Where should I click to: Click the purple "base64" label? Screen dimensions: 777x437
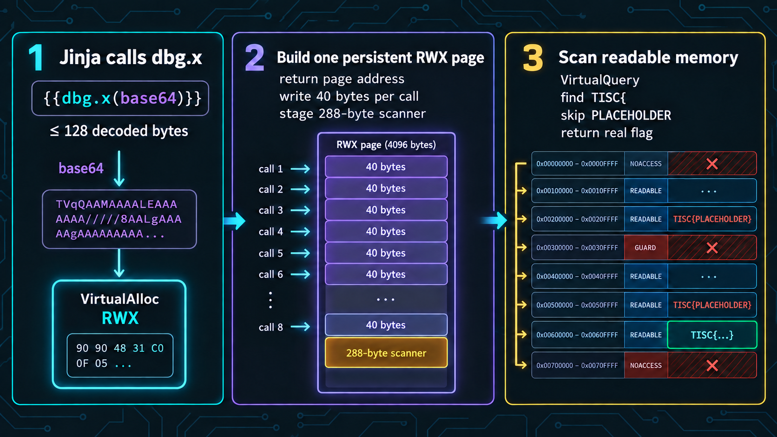point(81,168)
